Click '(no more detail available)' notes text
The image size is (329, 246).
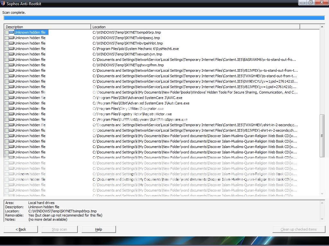pos(48,219)
